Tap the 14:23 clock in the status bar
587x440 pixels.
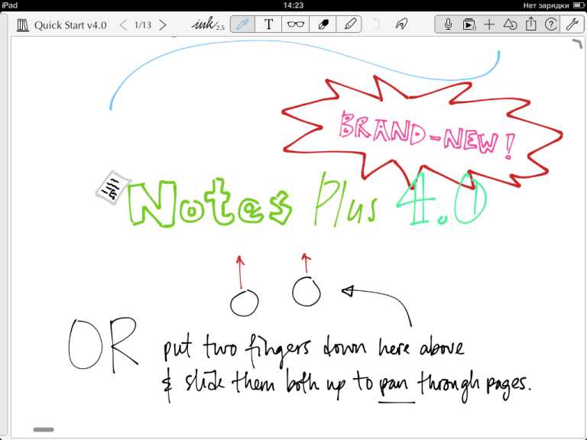click(293, 5)
